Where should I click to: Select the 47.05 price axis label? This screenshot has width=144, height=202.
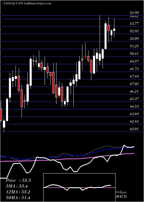tap(134, 84)
